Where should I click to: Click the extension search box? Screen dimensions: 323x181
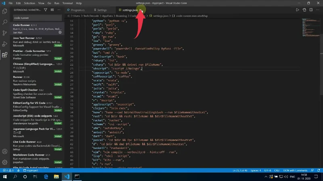[x=37, y=18]
